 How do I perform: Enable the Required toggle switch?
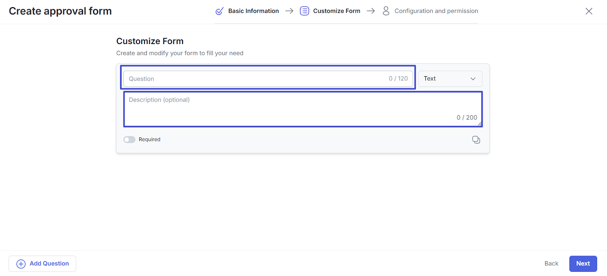click(x=129, y=140)
